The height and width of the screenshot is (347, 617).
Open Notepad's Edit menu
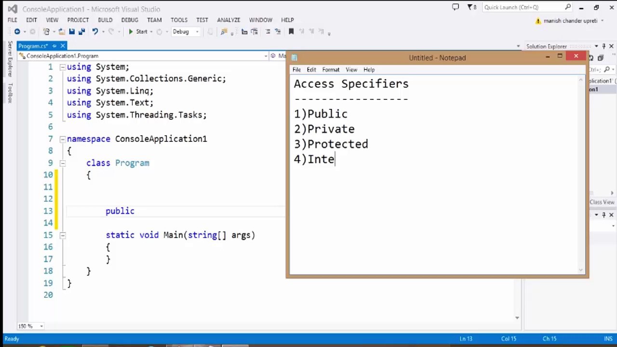(x=311, y=70)
